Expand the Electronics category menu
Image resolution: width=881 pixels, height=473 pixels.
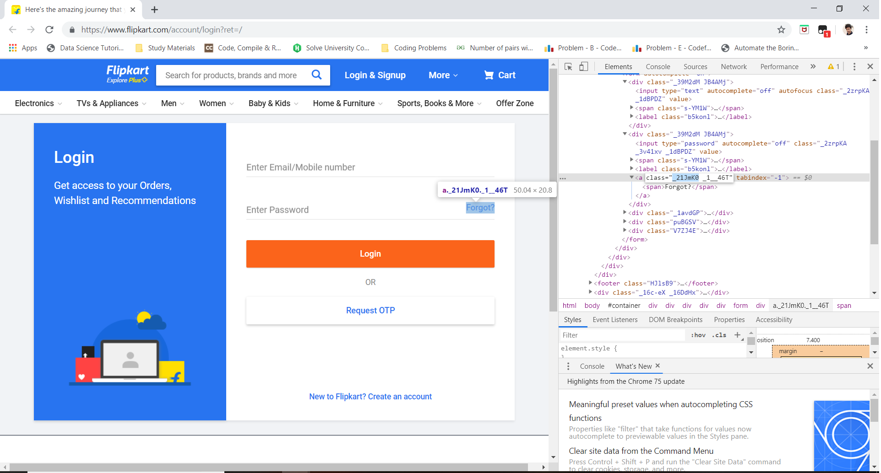(x=38, y=104)
